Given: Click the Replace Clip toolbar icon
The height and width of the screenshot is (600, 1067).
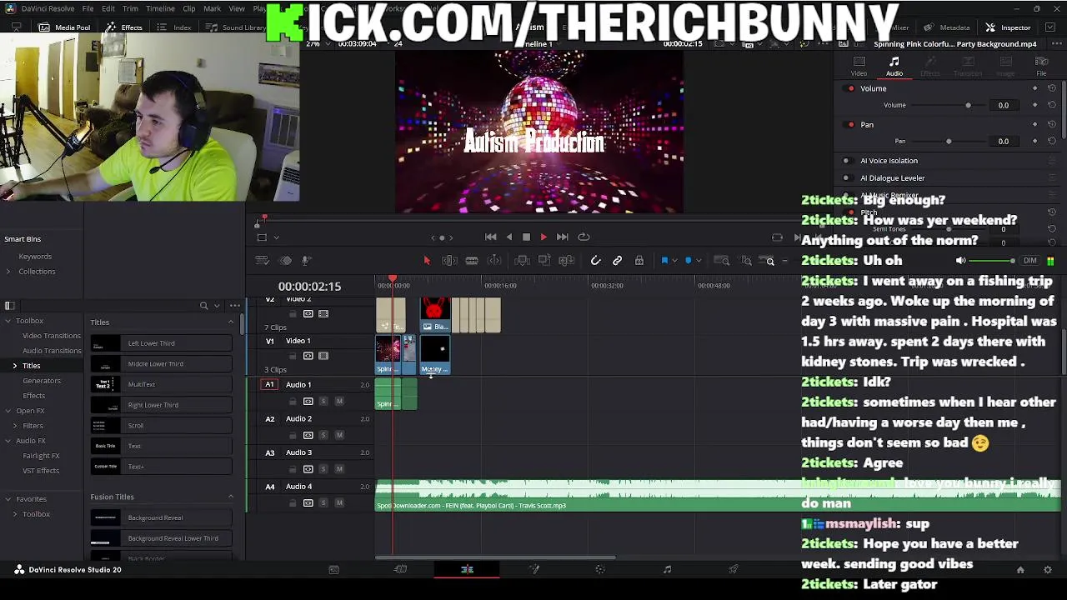Looking at the screenshot, I should (566, 261).
